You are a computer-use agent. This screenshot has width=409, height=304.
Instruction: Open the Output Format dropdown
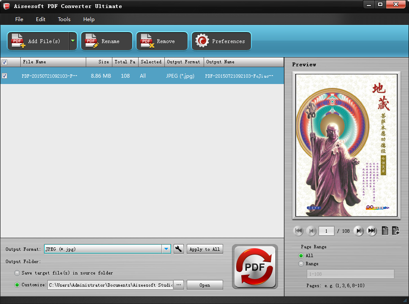tap(166, 249)
